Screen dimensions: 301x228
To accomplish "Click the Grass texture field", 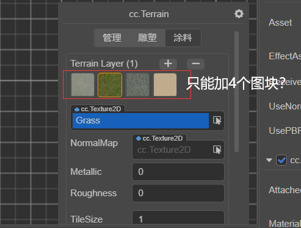I will tap(140, 120).
